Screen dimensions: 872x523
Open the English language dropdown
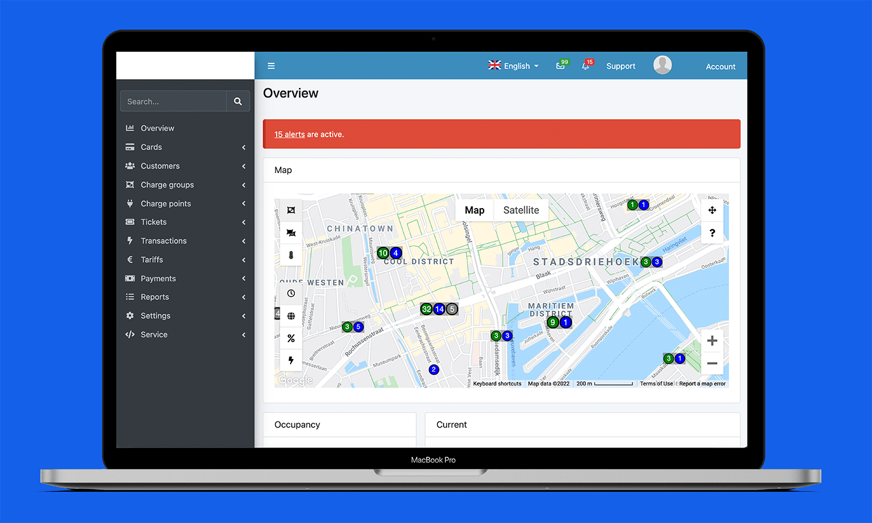[514, 66]
